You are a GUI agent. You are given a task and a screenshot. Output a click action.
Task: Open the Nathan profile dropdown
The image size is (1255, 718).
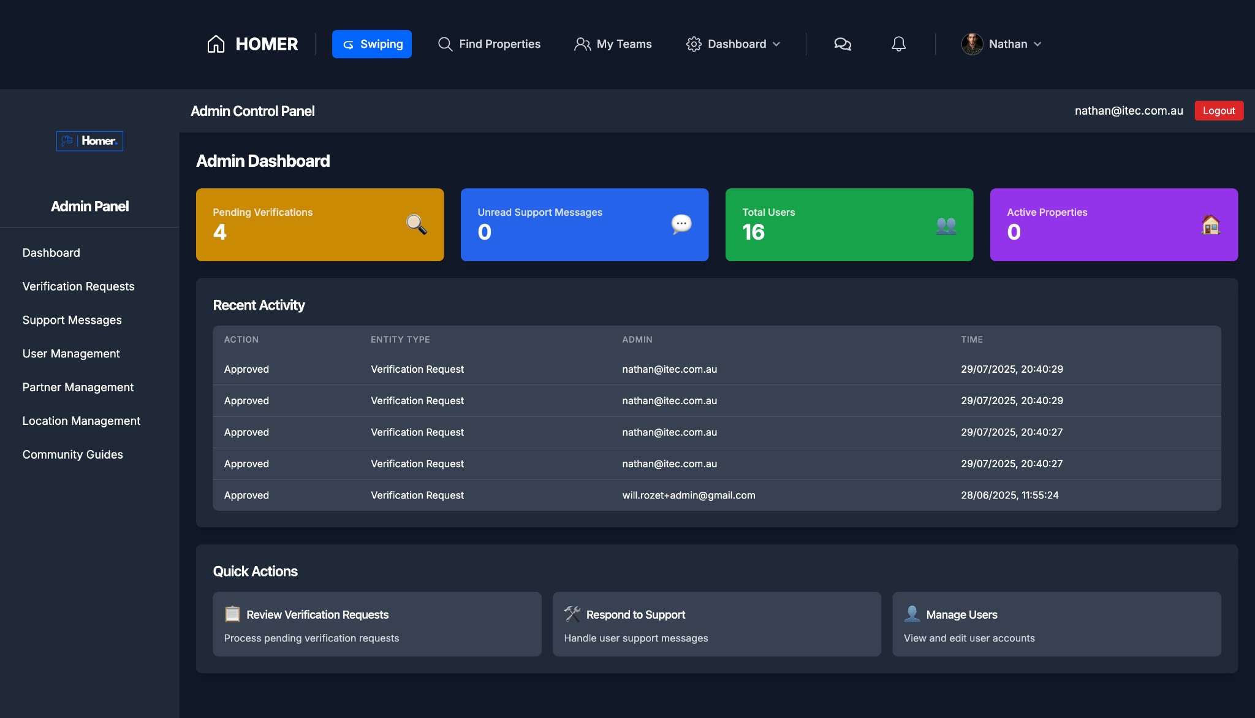click(x=1037, y=44)
